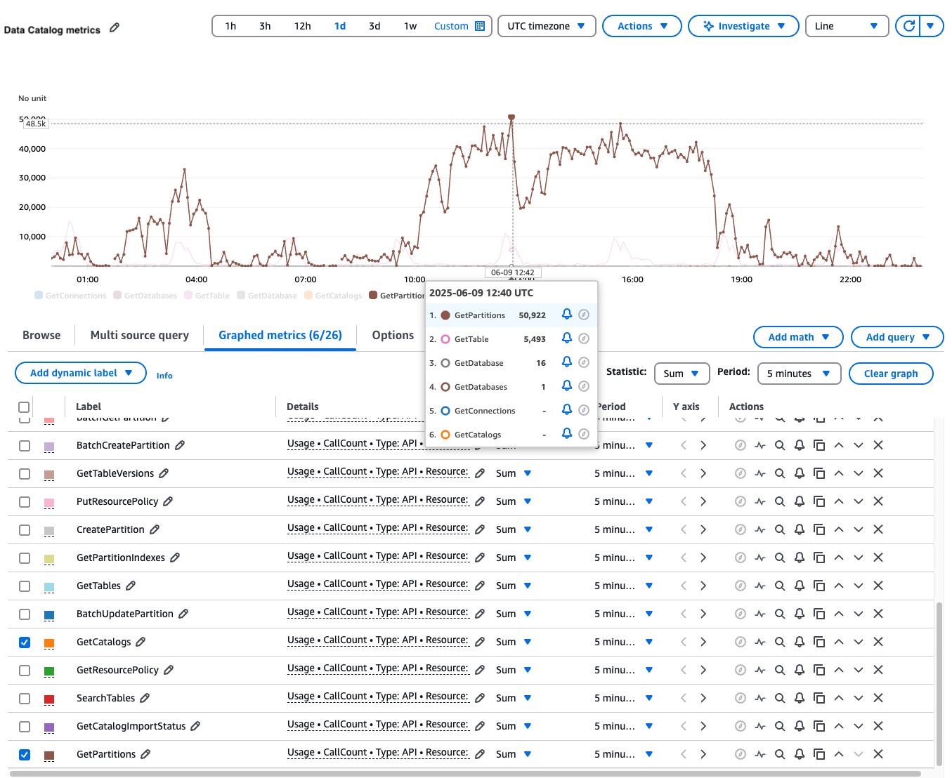Switch to the Browse tab

[x=41, y=335]
